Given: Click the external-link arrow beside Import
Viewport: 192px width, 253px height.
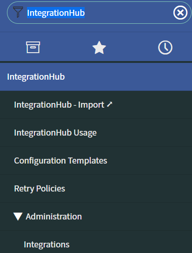Looking at the screenshot, I should [x=109, y=104].
